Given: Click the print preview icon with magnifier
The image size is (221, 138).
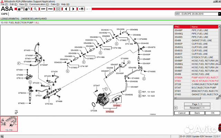Looking at the screenshot, I should [x=27, y=9].
